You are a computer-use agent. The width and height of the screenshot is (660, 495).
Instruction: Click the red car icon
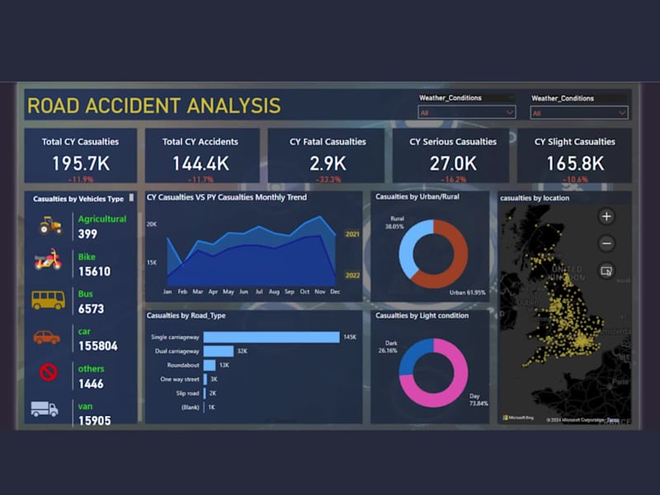click(x=47, y=338)
